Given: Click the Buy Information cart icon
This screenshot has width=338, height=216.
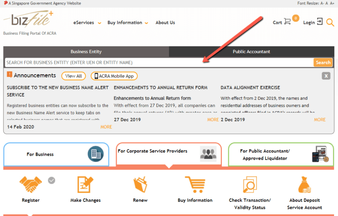Looking at the screenshot, I should (x=195, y=185).
